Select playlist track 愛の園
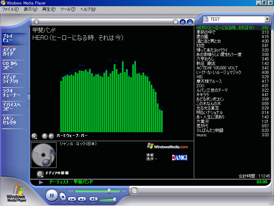The image size is (274, 206). tap(233, 37)
